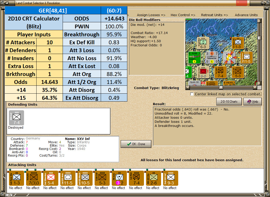Click the Ex Def Kill 0.83 value
The height and width of the screenshot is (197, 270).
click(x=114, y=42)
